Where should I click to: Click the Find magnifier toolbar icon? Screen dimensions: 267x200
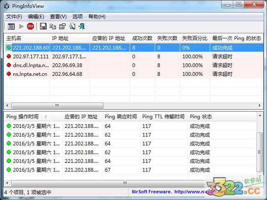(x=72, y=26)
